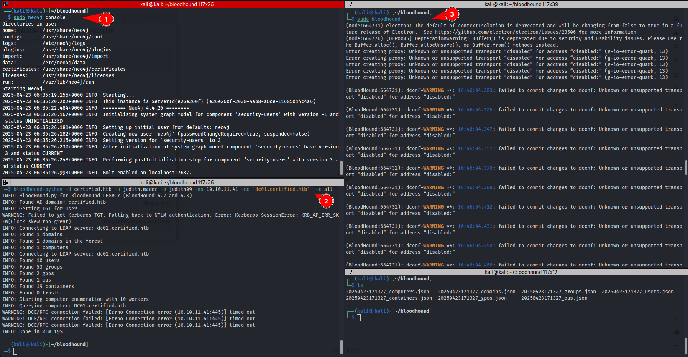
Task: Click the '10.10.11.41' nameserver argument in the command
Action: coord(222,189)
